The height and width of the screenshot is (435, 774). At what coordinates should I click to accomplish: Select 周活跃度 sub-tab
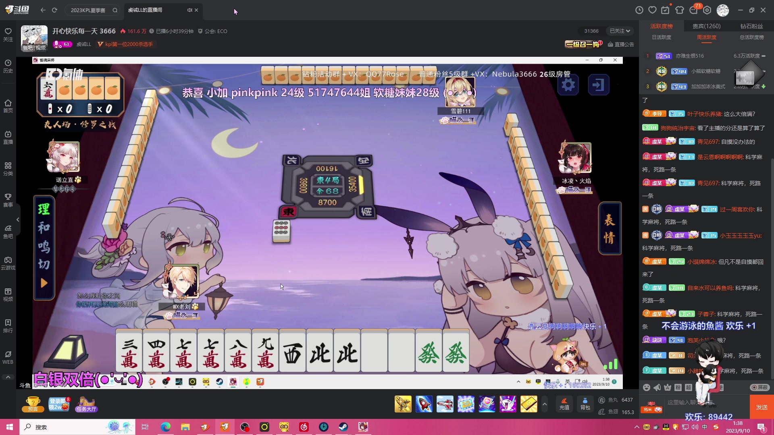tap(706, 37)
